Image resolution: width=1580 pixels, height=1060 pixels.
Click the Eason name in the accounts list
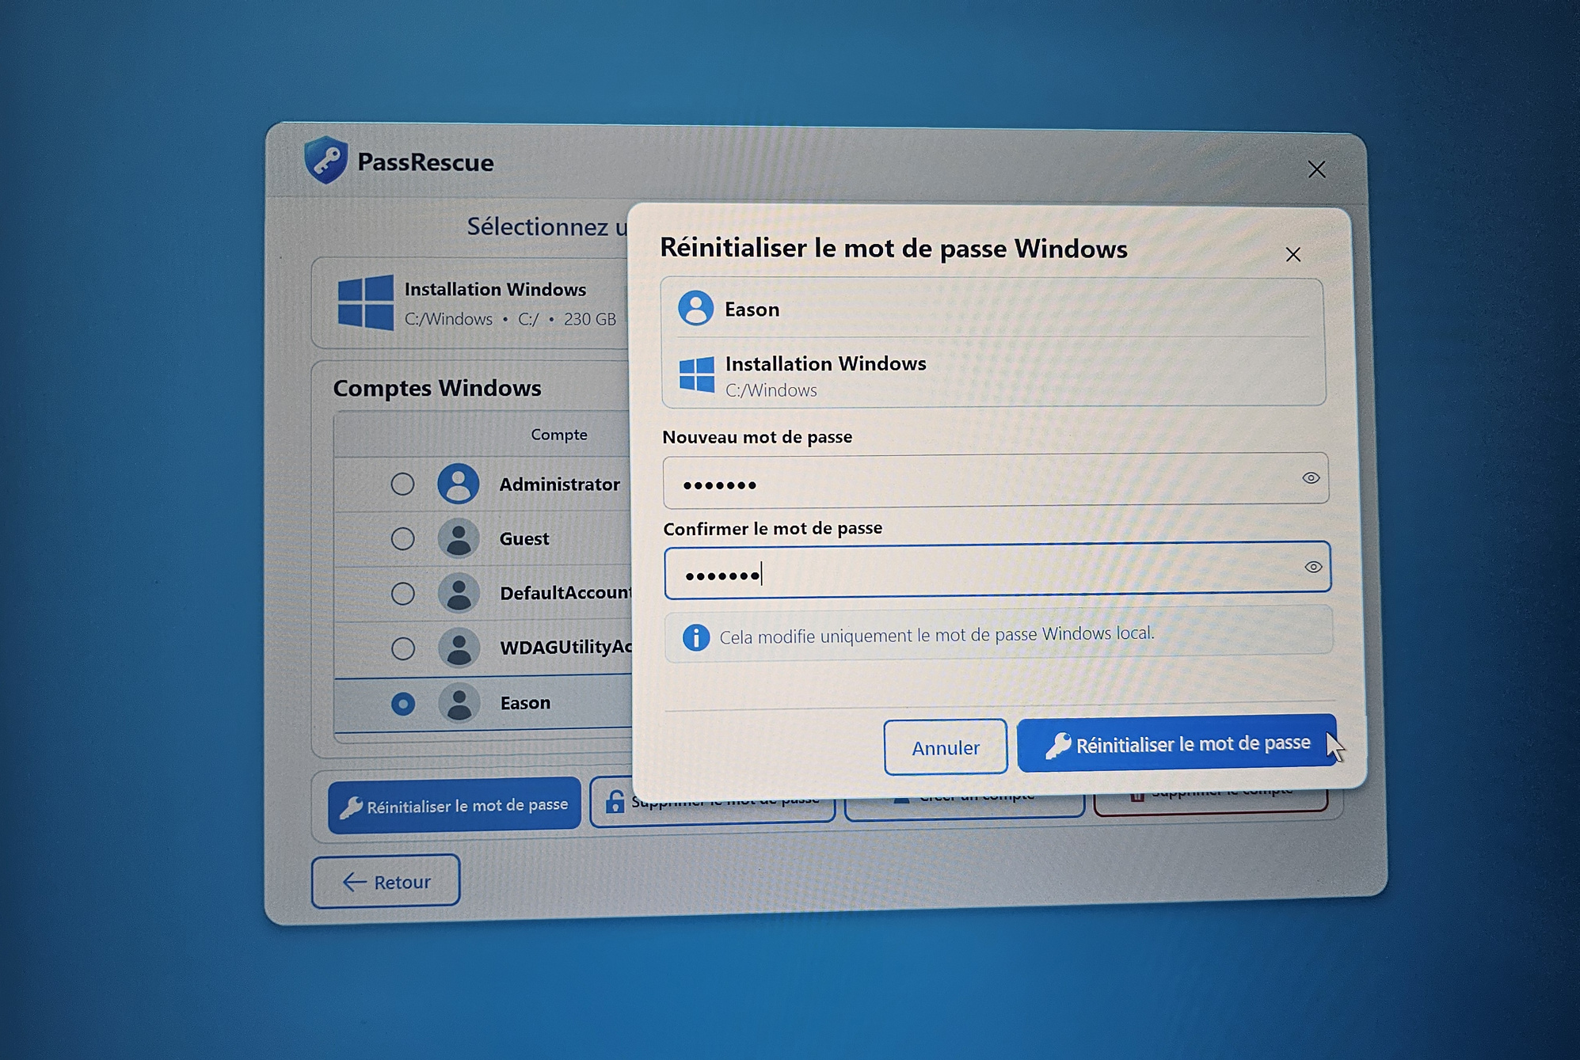525,703
